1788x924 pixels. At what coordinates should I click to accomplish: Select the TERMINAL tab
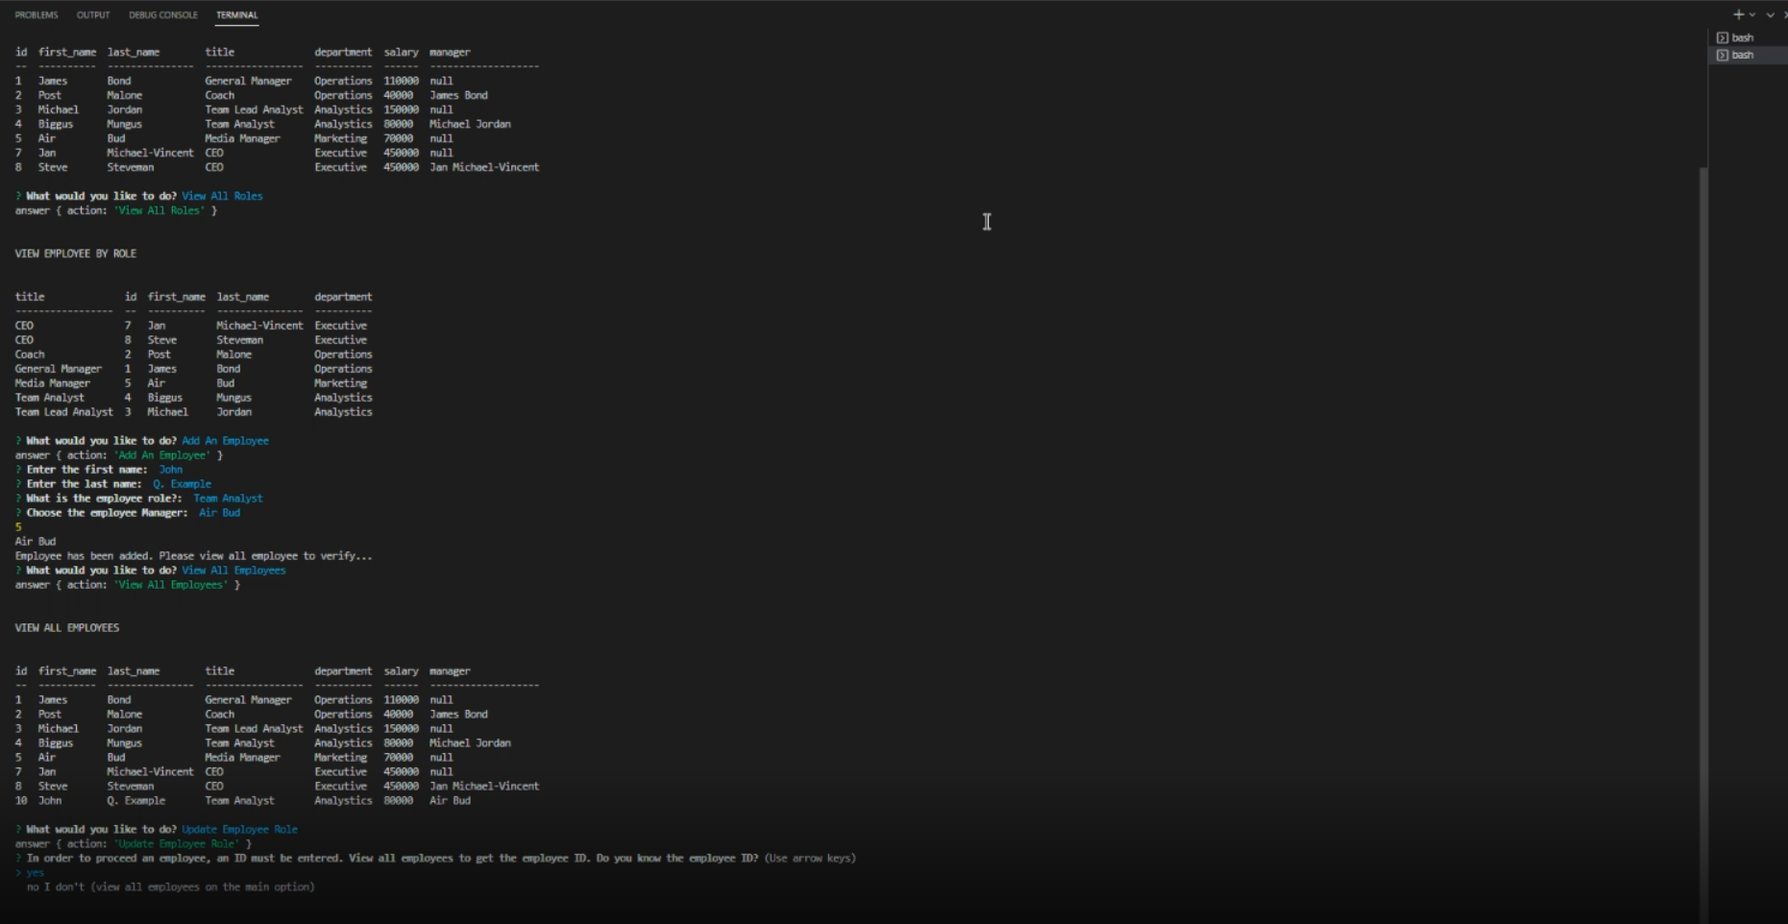(236, 14)
